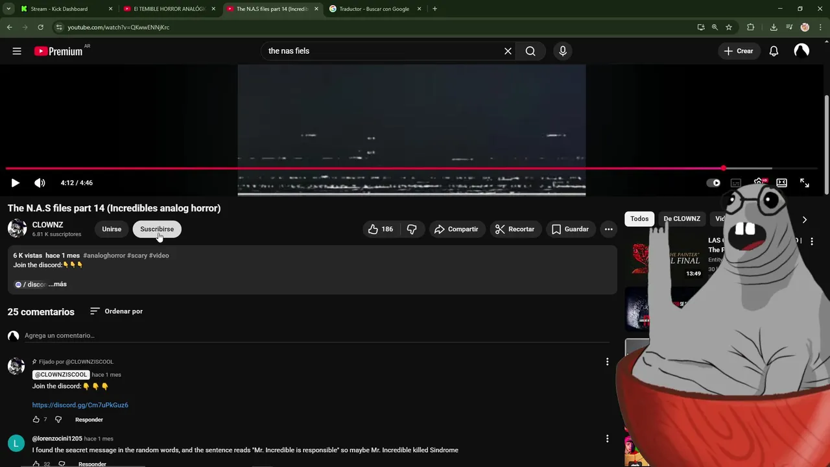Share the video with Compartir
Image resolution: width=830 pixels, height=467 pixels.
point(456,229)
